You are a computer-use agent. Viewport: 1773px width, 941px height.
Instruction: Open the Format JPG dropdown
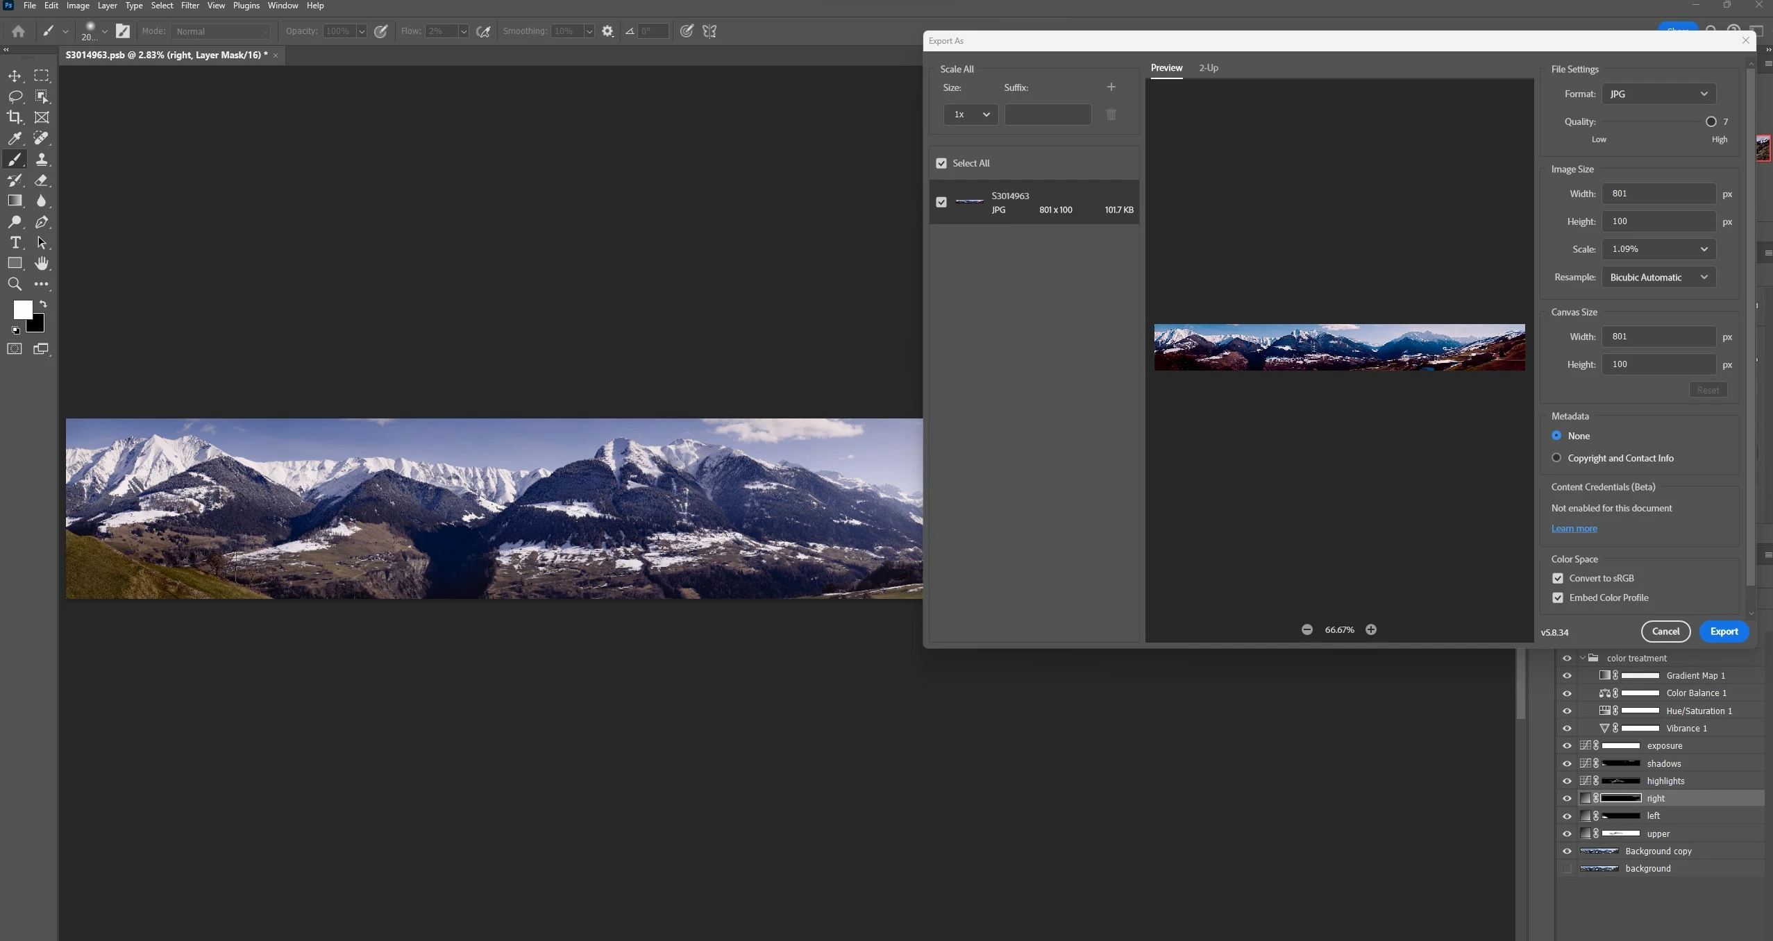pyautogui.click(x=1658, y=94)
